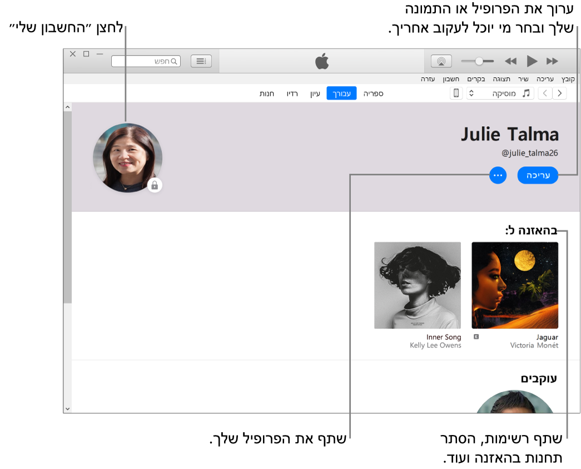Screen dimensions: 581x469
Task: Click the Apple logo in the display
Action: coord(322,61)
